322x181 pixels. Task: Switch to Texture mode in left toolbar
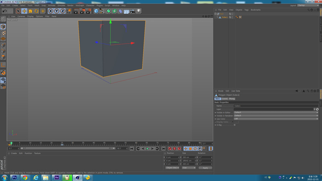(x=3, y=33)
